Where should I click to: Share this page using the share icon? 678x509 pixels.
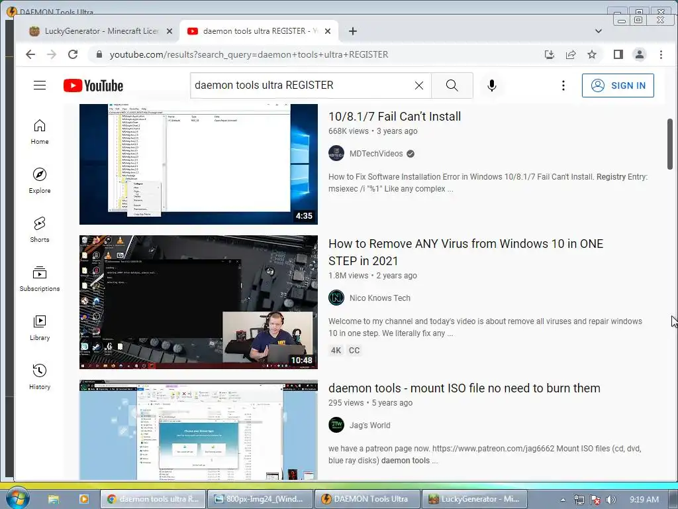[x=571, y=54]
